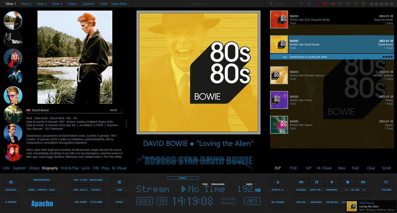Click the last.fm source badge in biography
The image size is (397, 213).
[114, 110]
